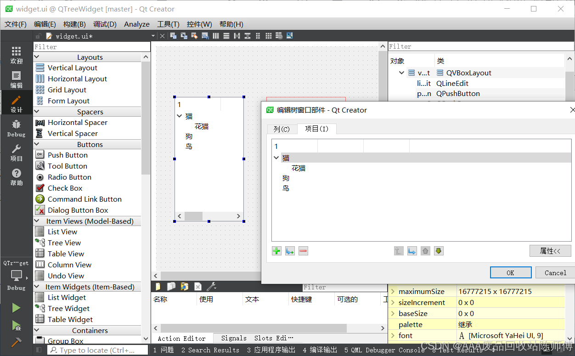Switch to the 列(C) tab
575x356 pixels.
(x=282, y=129)
